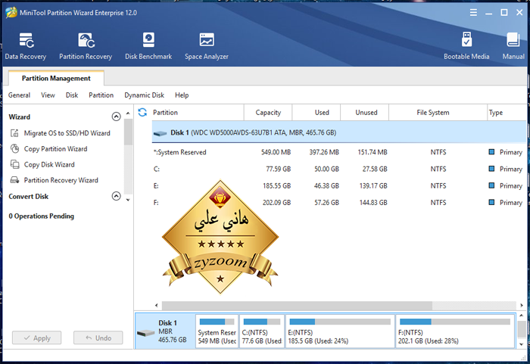Open Space Analyzer tool
This screenshot has height=364, width=530.
[x=207, y=46]
